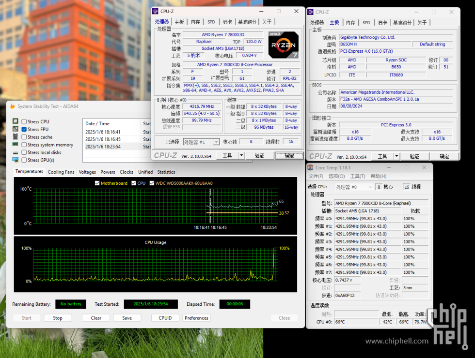Click the Elapsed Time value 00:00:06
This screenshot has height=358, width=475.
235,304
